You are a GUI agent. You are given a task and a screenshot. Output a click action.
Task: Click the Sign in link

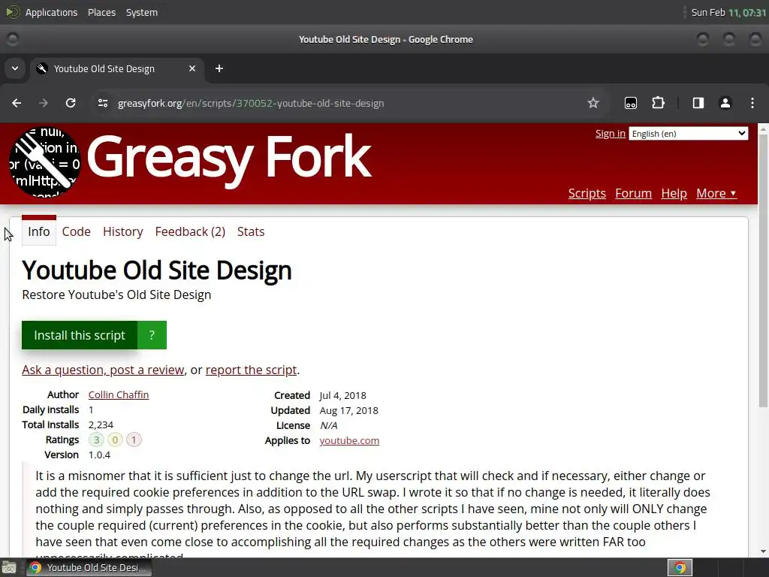pos(610,134)
